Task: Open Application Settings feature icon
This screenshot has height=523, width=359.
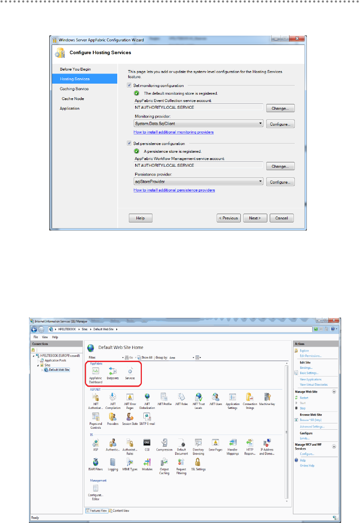Action: coord(233,401)
